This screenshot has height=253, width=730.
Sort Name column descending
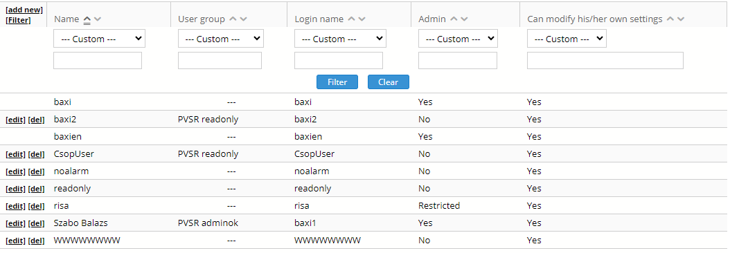pos(98,19)
